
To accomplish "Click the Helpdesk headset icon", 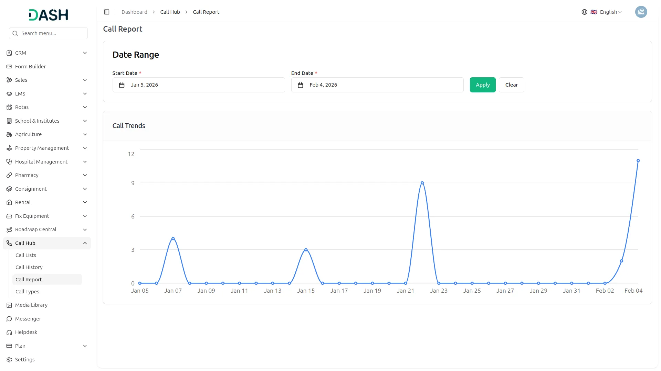I will (x=9, y=332).
